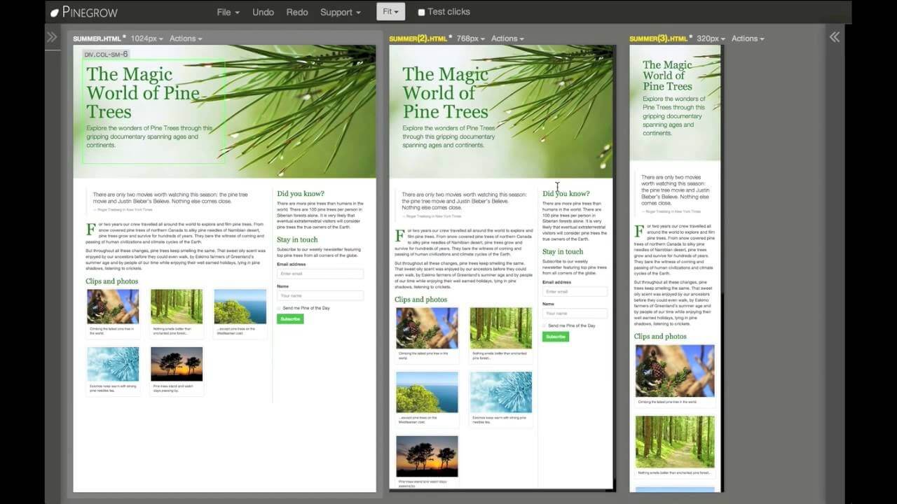897x504 pixels.
Task: Toggle the Test clicks checkbox
Action: [421, 12]
